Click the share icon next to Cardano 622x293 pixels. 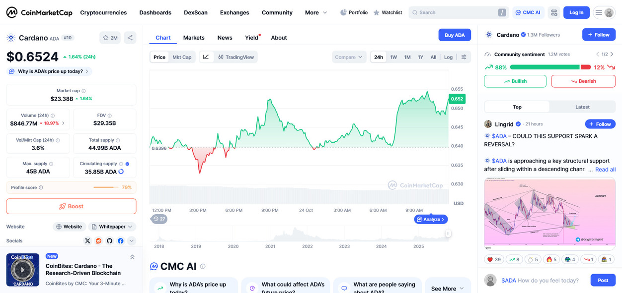point(130,38)
